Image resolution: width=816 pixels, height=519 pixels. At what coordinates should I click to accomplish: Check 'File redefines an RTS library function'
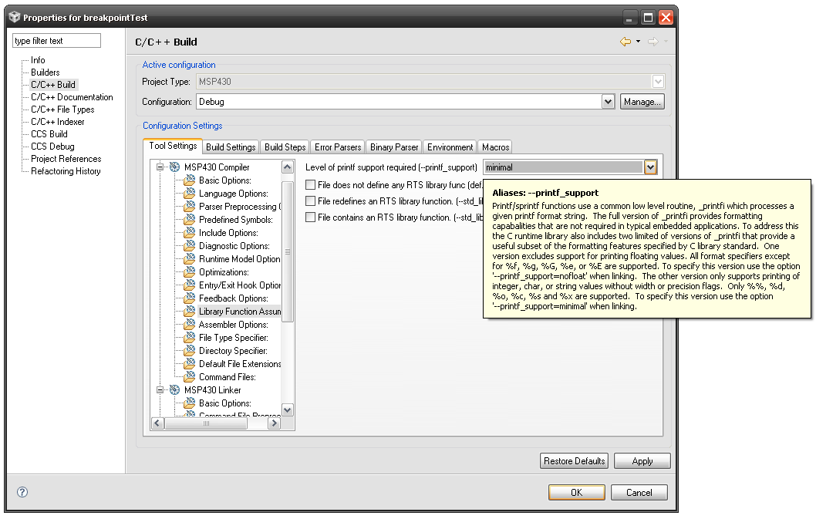coord(311,201)
